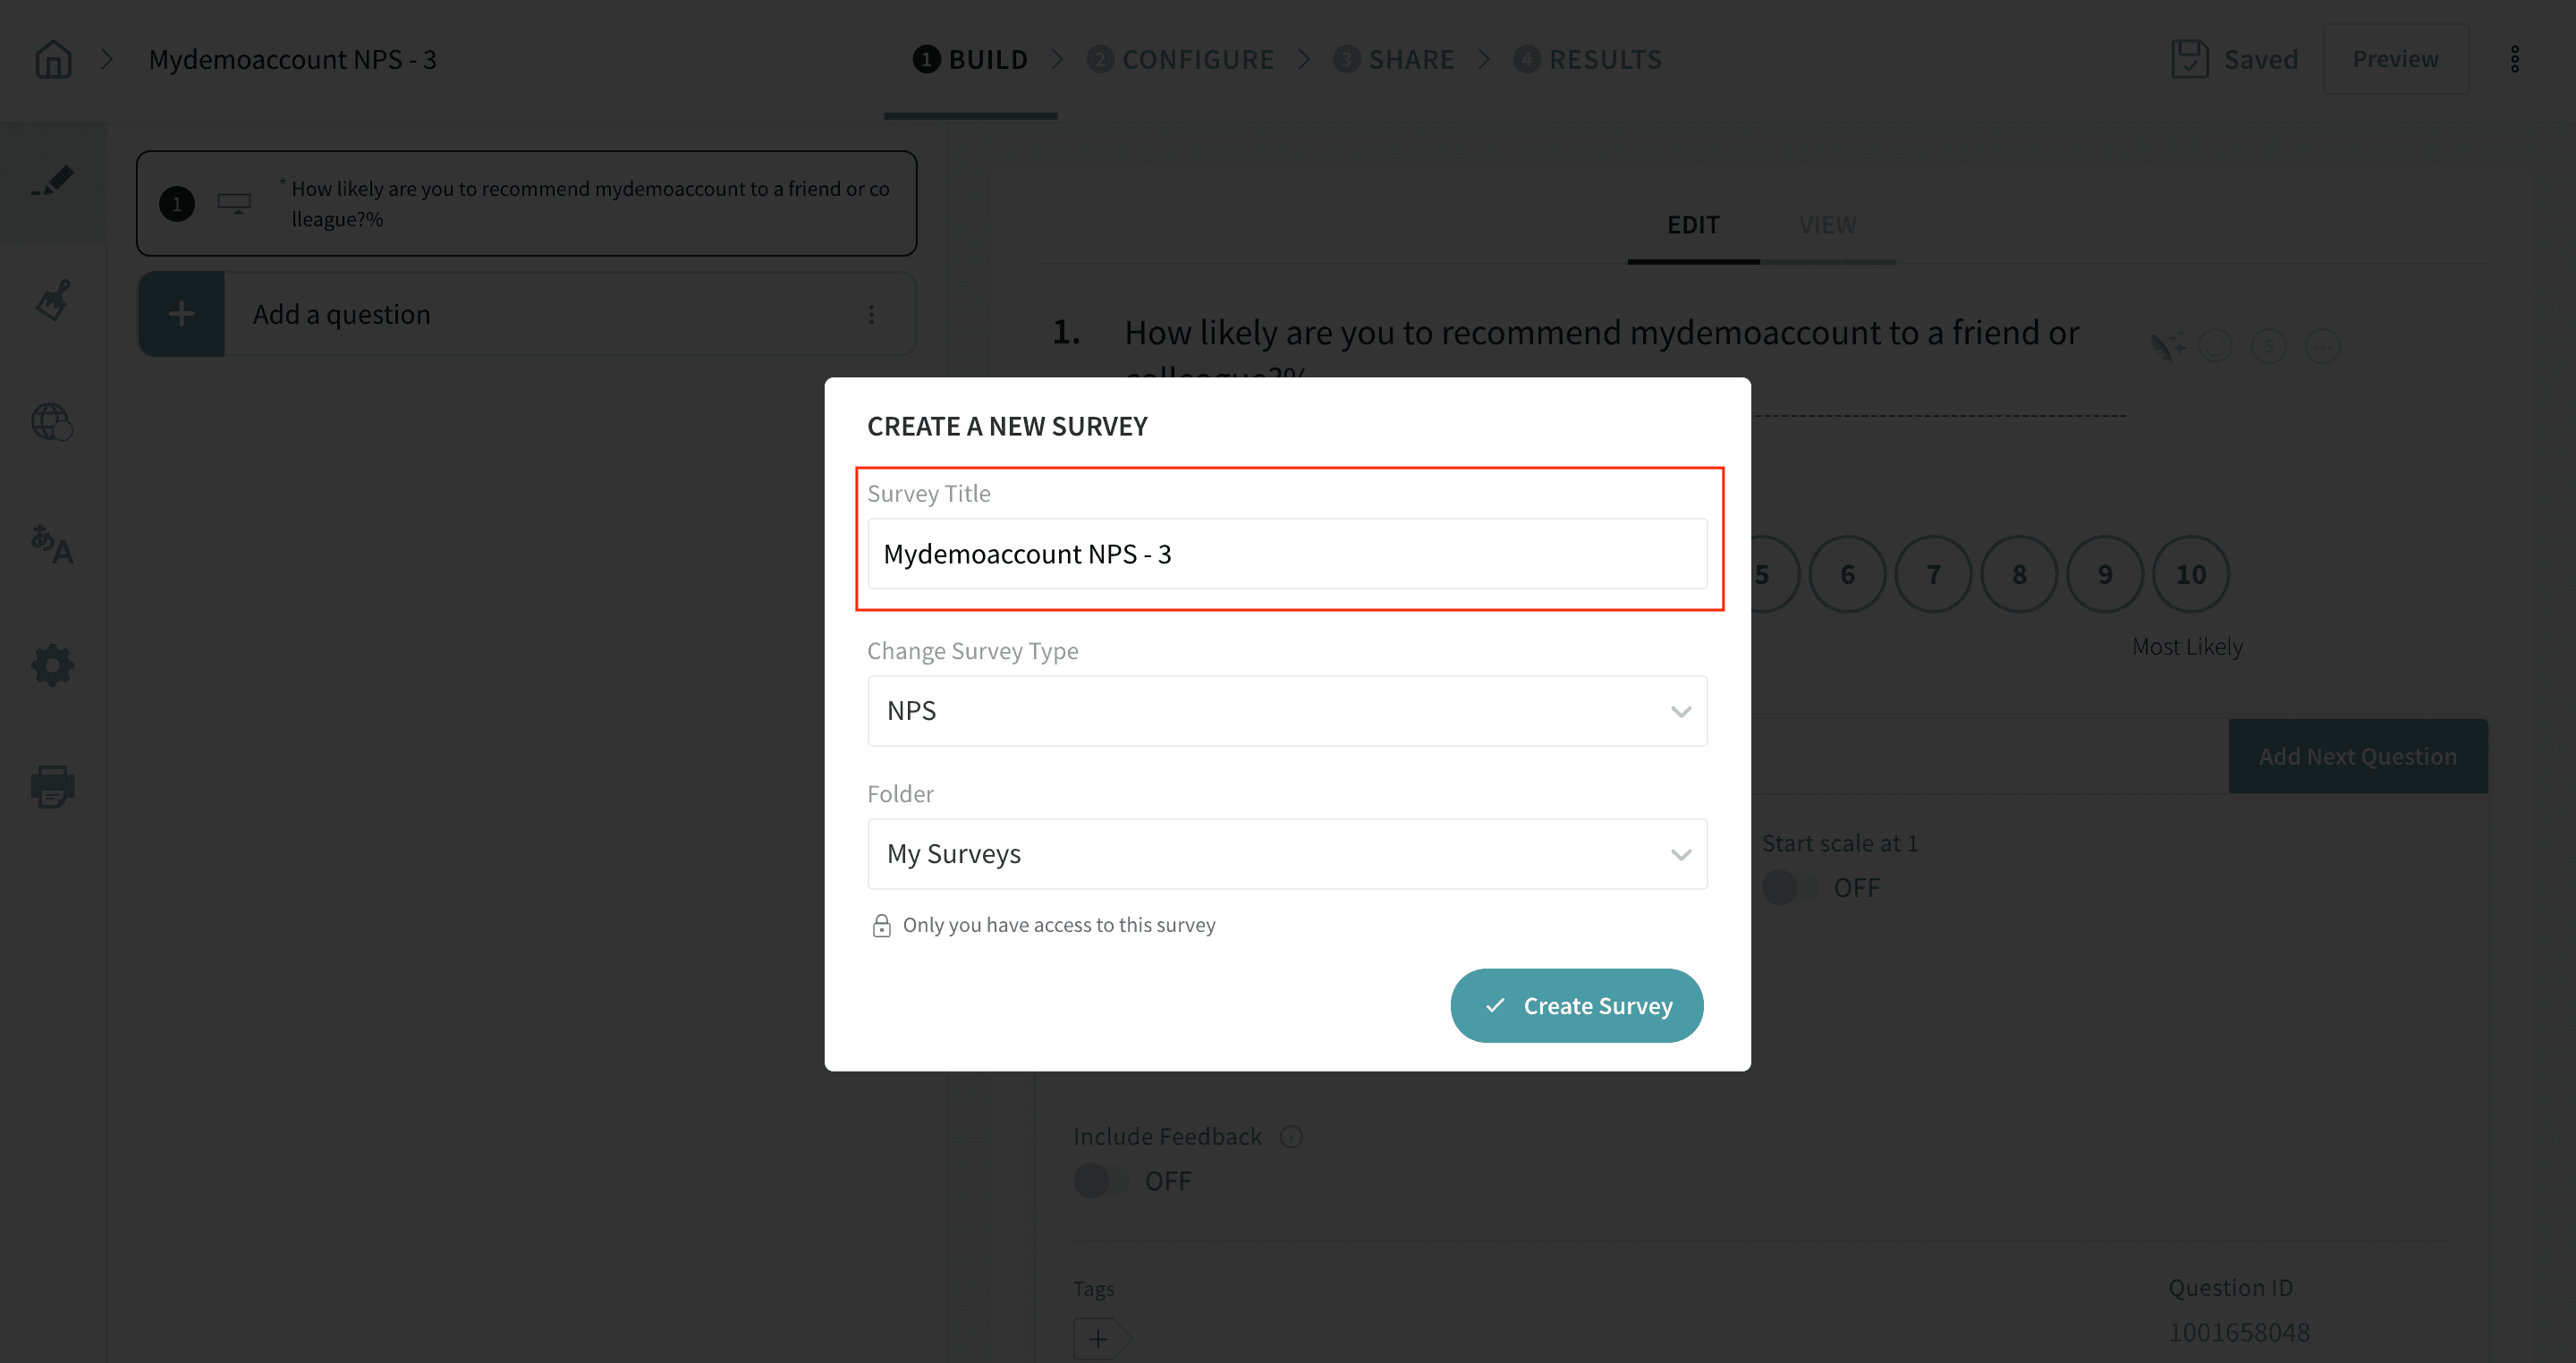Viewport: 2576px width, 1363px height.
Task: Select rating 10 on the NPS scale
Action: click(x=2190, y=575)
